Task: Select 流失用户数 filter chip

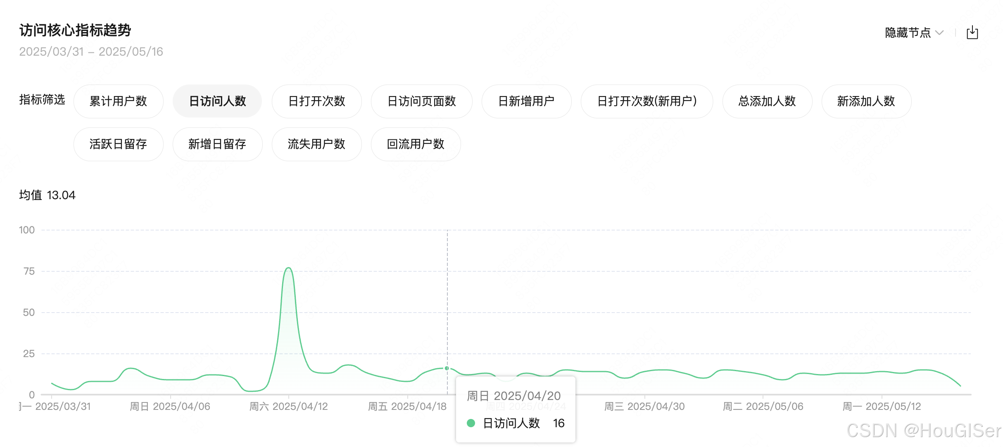Action: [316, 144]
